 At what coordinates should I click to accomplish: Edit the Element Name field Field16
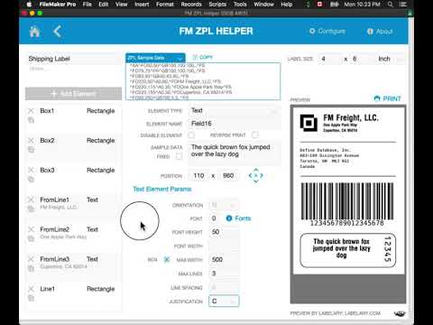click(234, 124)
